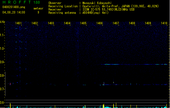The image size is (170, 108).
Task: Click the A504HB(yagi 4el) antenna text
Action: click(95, 13)
